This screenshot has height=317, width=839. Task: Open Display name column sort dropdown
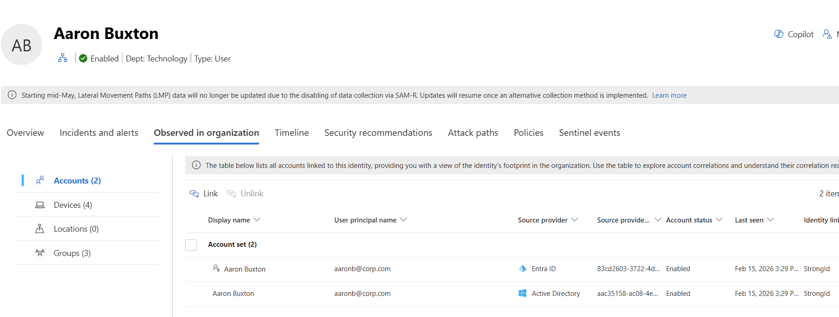[257, 220]
